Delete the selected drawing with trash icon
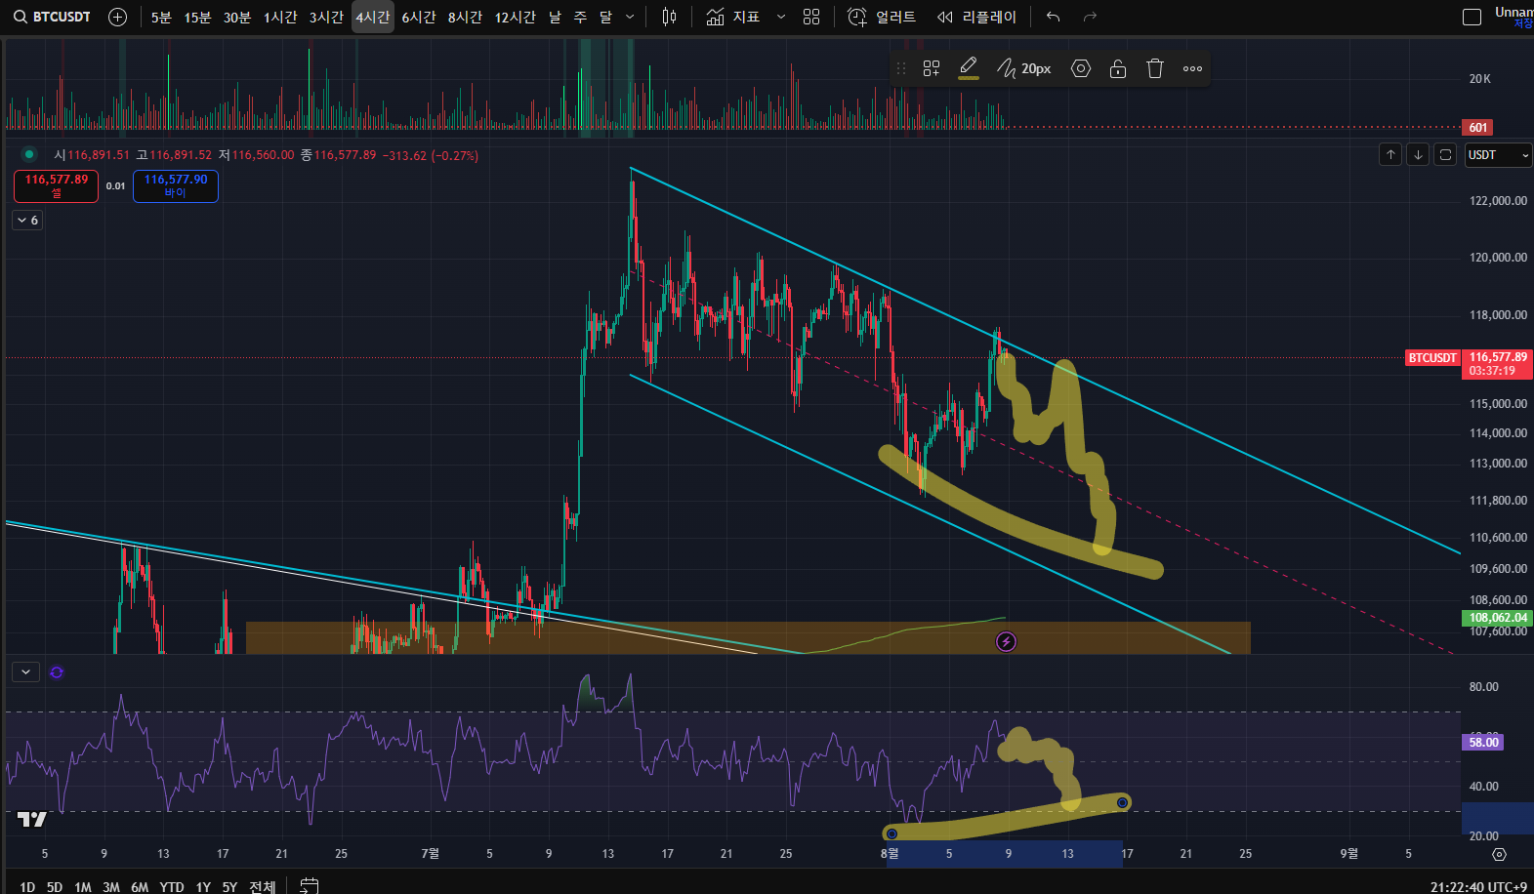This screenshot has width=1534, height=894. click(1155, 68)
